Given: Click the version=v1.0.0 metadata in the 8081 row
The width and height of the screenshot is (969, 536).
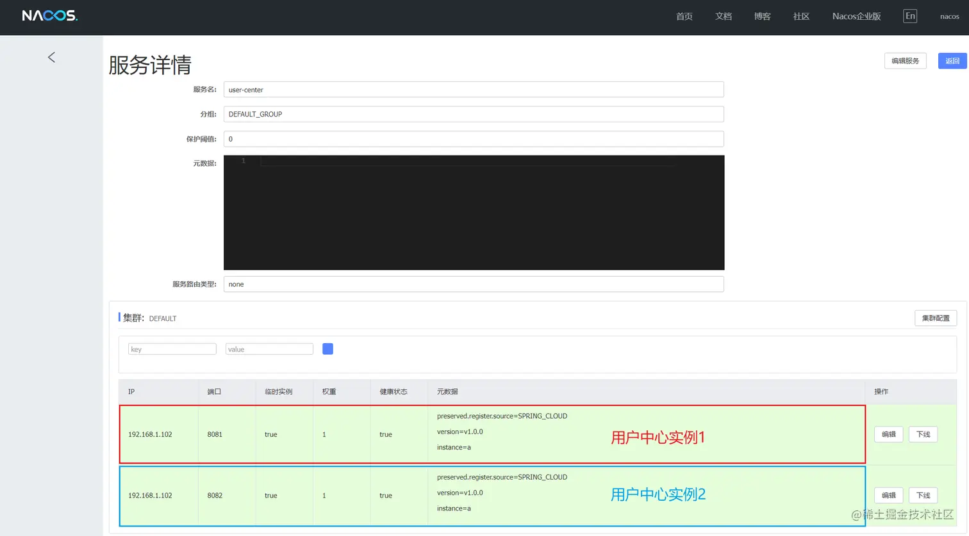Looking at the screenshot, I should pyautogui.click(x=460, y=432).
